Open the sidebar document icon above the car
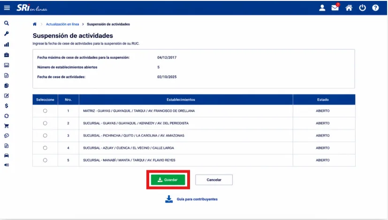388x220 pixels. (x=7, y=146)
